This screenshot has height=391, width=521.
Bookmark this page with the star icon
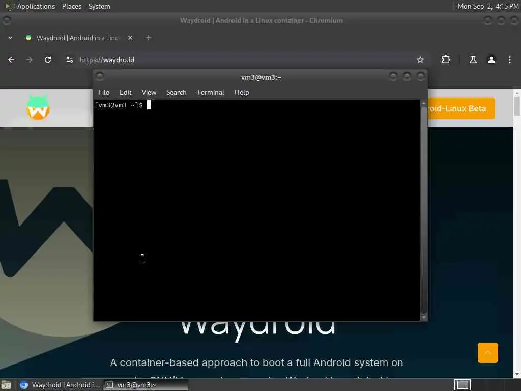(420, 60)
